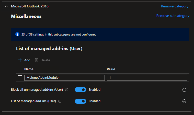Collapse the Microsoft Outlook 2016 category chevron
This screenshot has width=194, height=115.
pyautogui.click(x=6, y=6)
